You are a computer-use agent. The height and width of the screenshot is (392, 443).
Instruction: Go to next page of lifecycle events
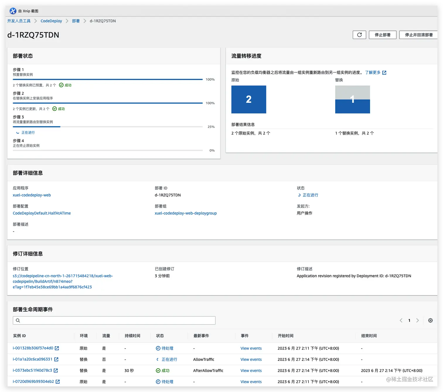coord(418,320)
